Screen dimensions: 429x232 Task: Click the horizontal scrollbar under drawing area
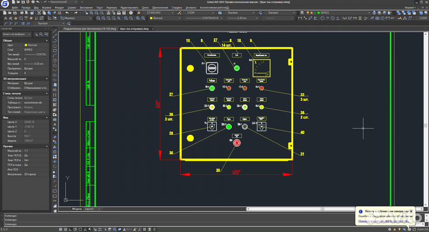[335, 209]
